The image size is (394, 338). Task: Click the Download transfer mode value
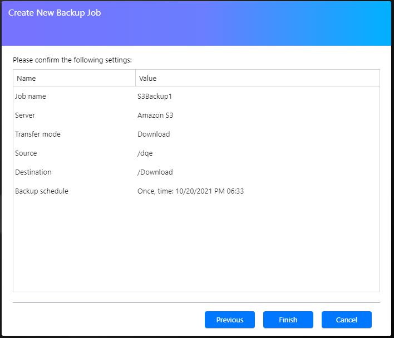click(154, 134)
